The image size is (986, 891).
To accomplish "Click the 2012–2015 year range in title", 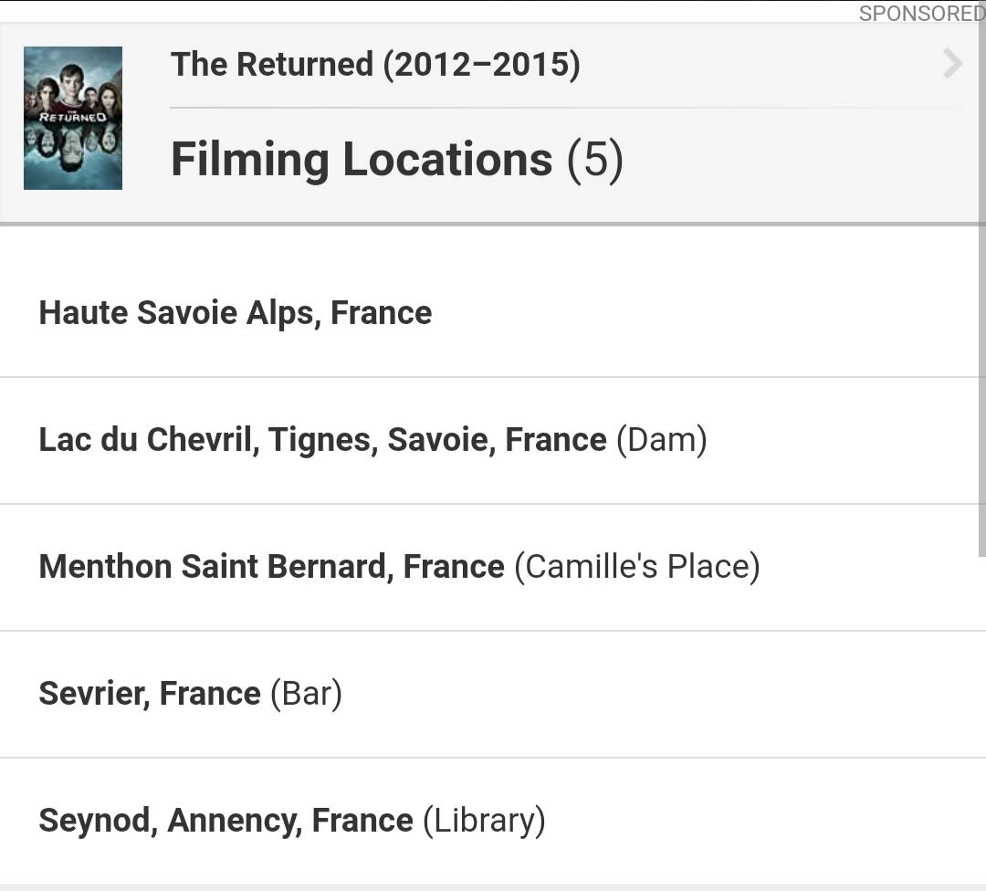I will point(481,65).
